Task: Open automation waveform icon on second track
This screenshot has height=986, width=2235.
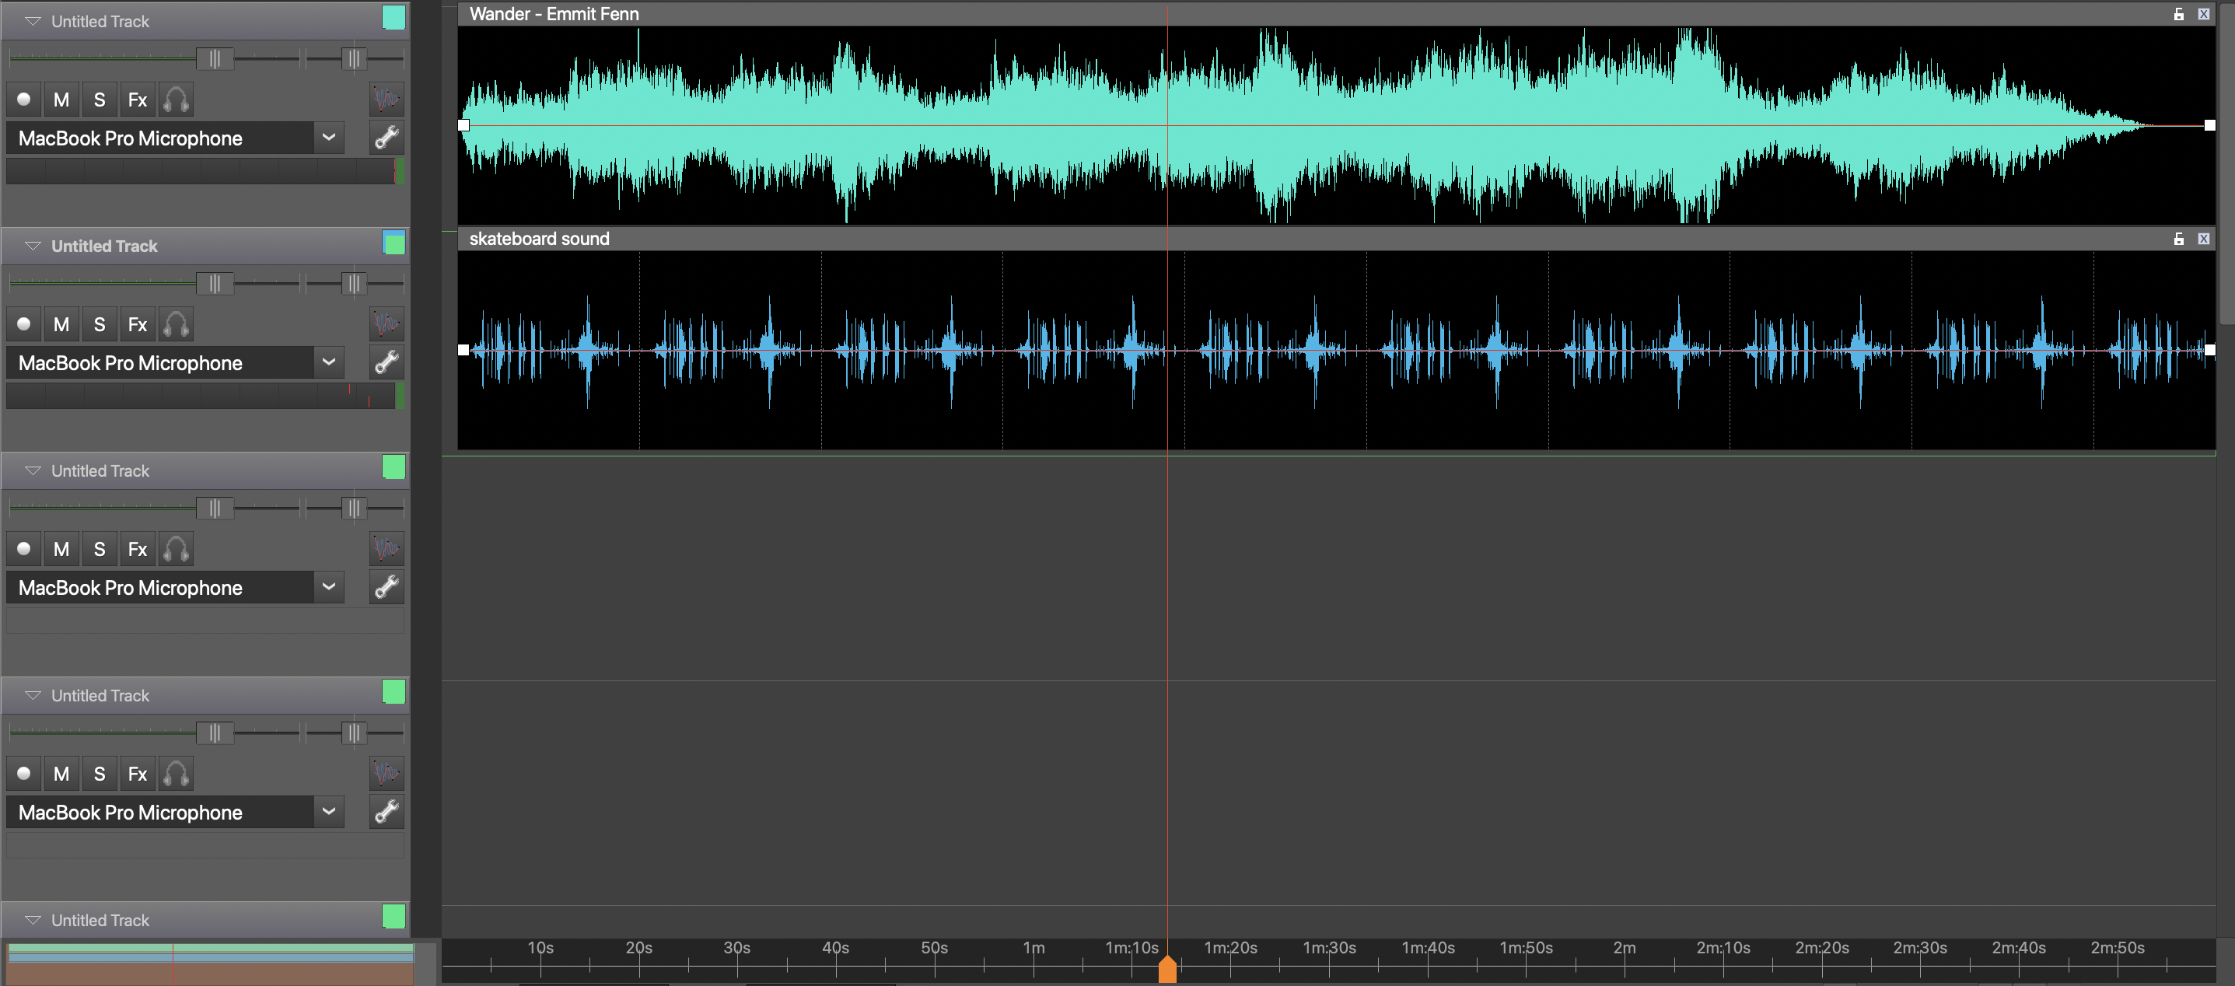Action: pos(387,324)
